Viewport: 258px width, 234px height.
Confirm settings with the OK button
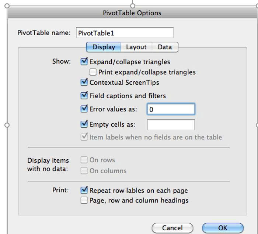pyautogui.click(x=223, y=228)
